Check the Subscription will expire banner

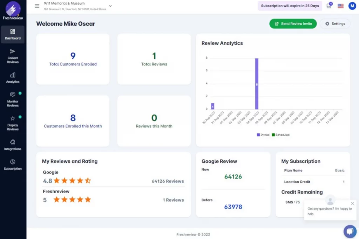click(290, 6)
